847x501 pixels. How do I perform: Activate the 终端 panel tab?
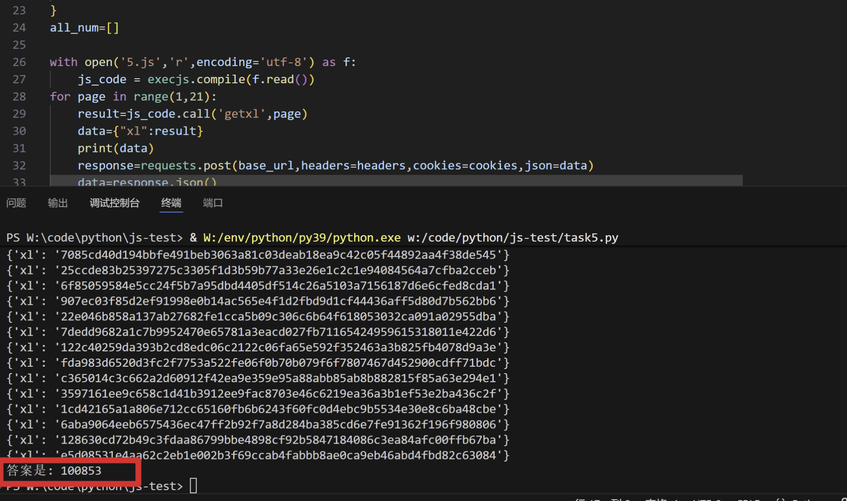click(171, 203)
